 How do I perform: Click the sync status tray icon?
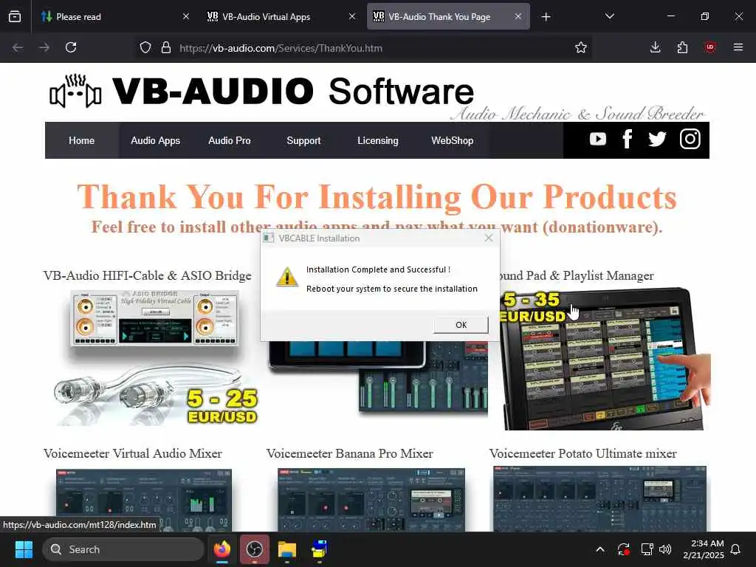point(623,549)
